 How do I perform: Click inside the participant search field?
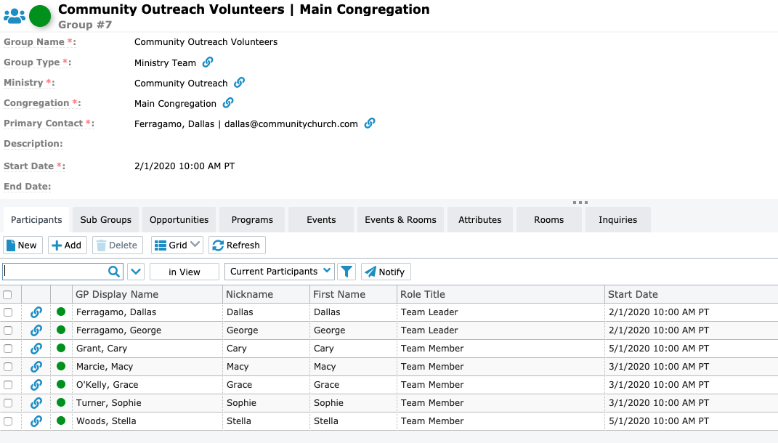[58, 271]
